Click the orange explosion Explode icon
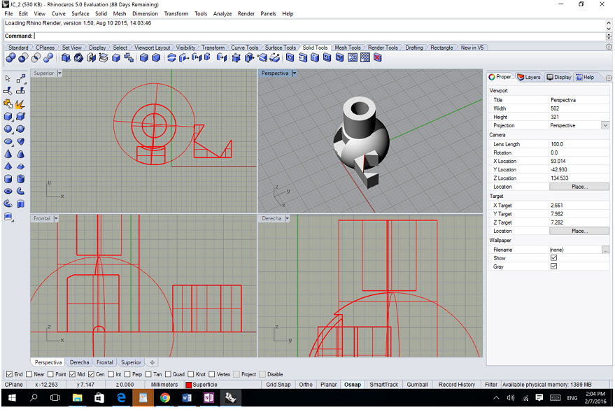This screenshot has width=615, height=412. (20, 104)
